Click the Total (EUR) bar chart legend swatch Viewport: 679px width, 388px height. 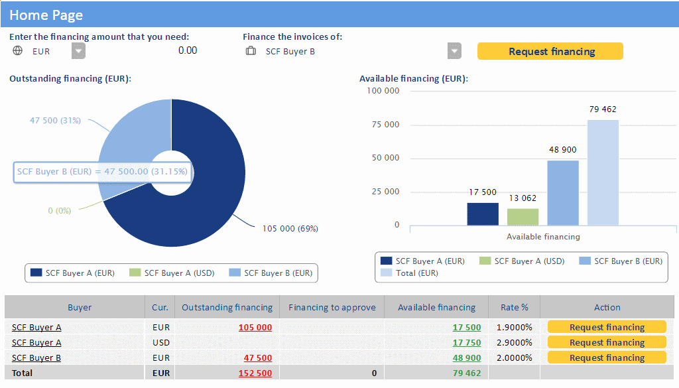(386, 273)
